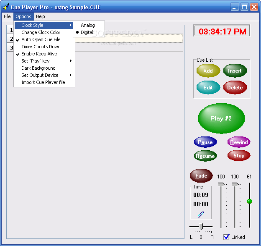Click the red Delete cue button

(235, 87)
